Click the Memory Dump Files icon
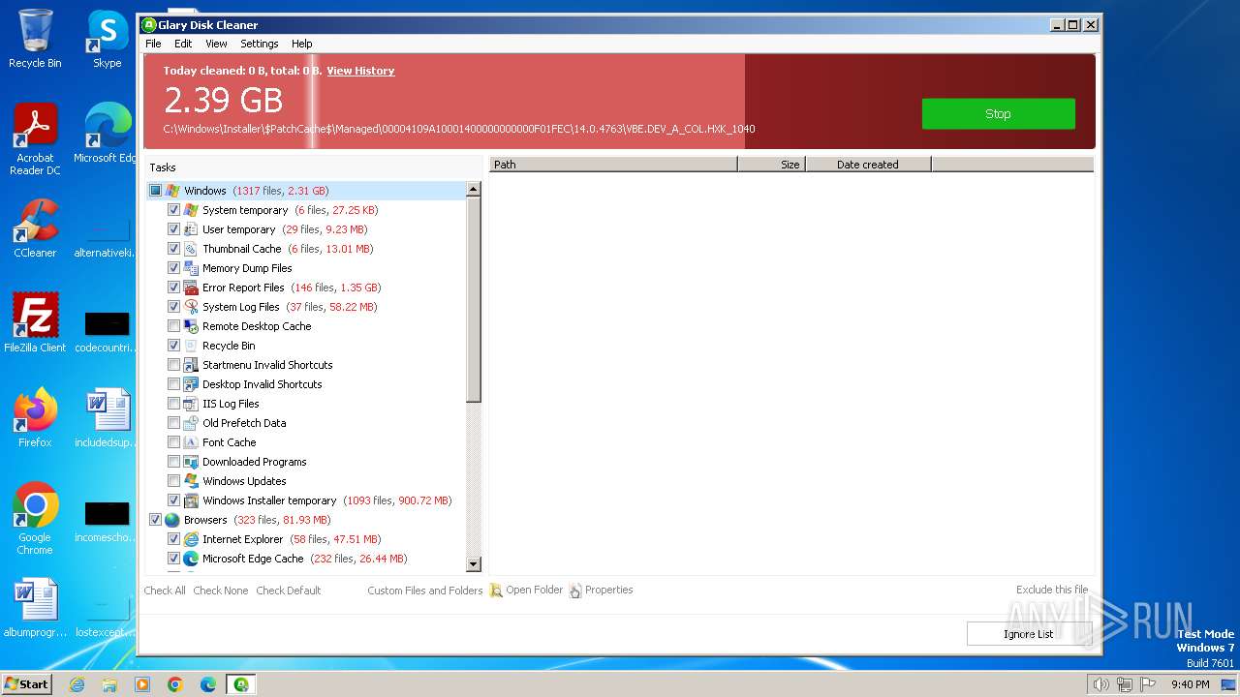Viewport: 1240px width, 697px height. (191, 268)
